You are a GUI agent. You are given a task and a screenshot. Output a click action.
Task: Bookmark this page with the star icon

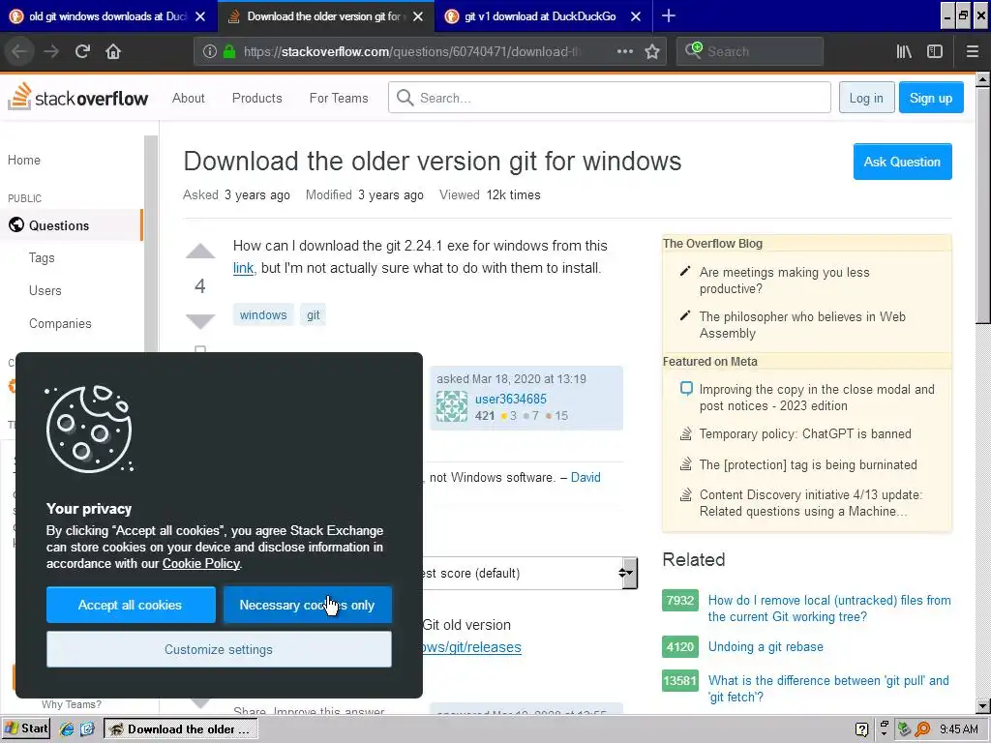pyautogui.click(x=652, y=51)
